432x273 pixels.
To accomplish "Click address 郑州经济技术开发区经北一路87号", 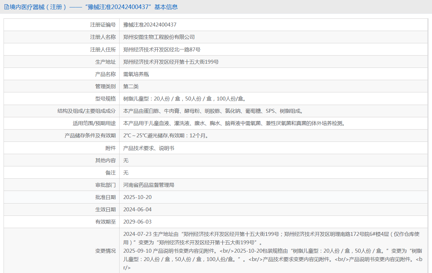I will coord(162,49).
